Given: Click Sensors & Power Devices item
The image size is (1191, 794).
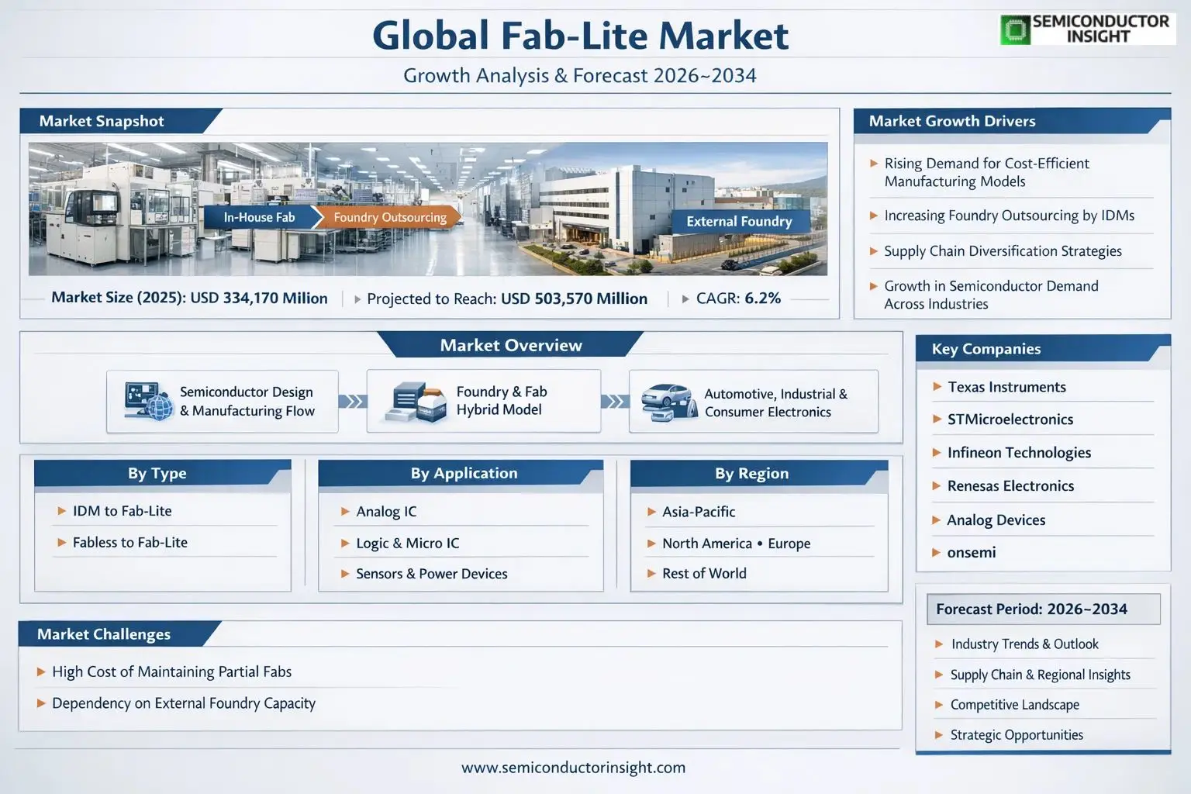Looking at the screenshot, I should coord(431,574).
